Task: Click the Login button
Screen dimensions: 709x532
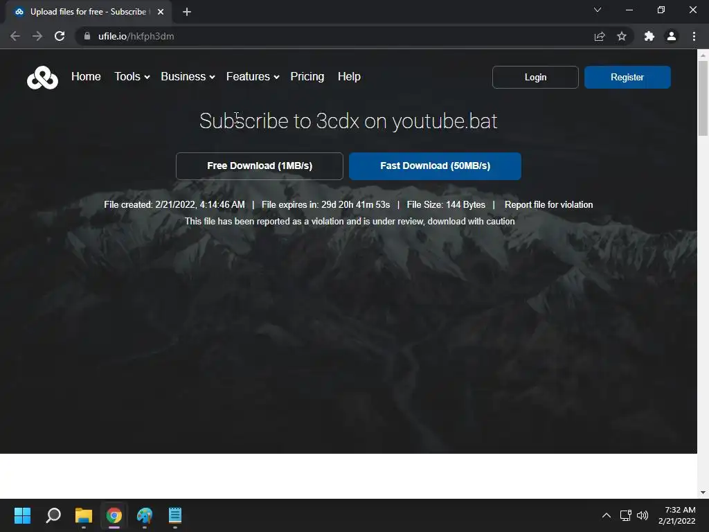Action: [535, 78]
